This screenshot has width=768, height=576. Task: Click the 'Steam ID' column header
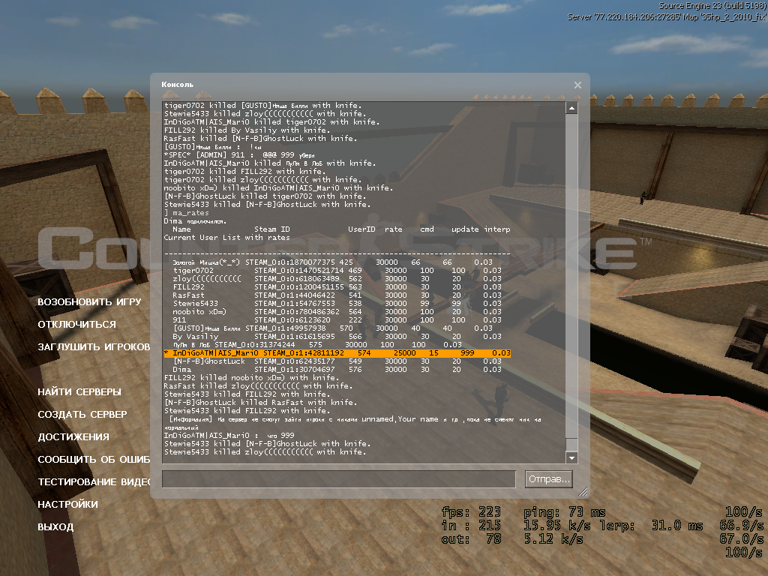272,229
